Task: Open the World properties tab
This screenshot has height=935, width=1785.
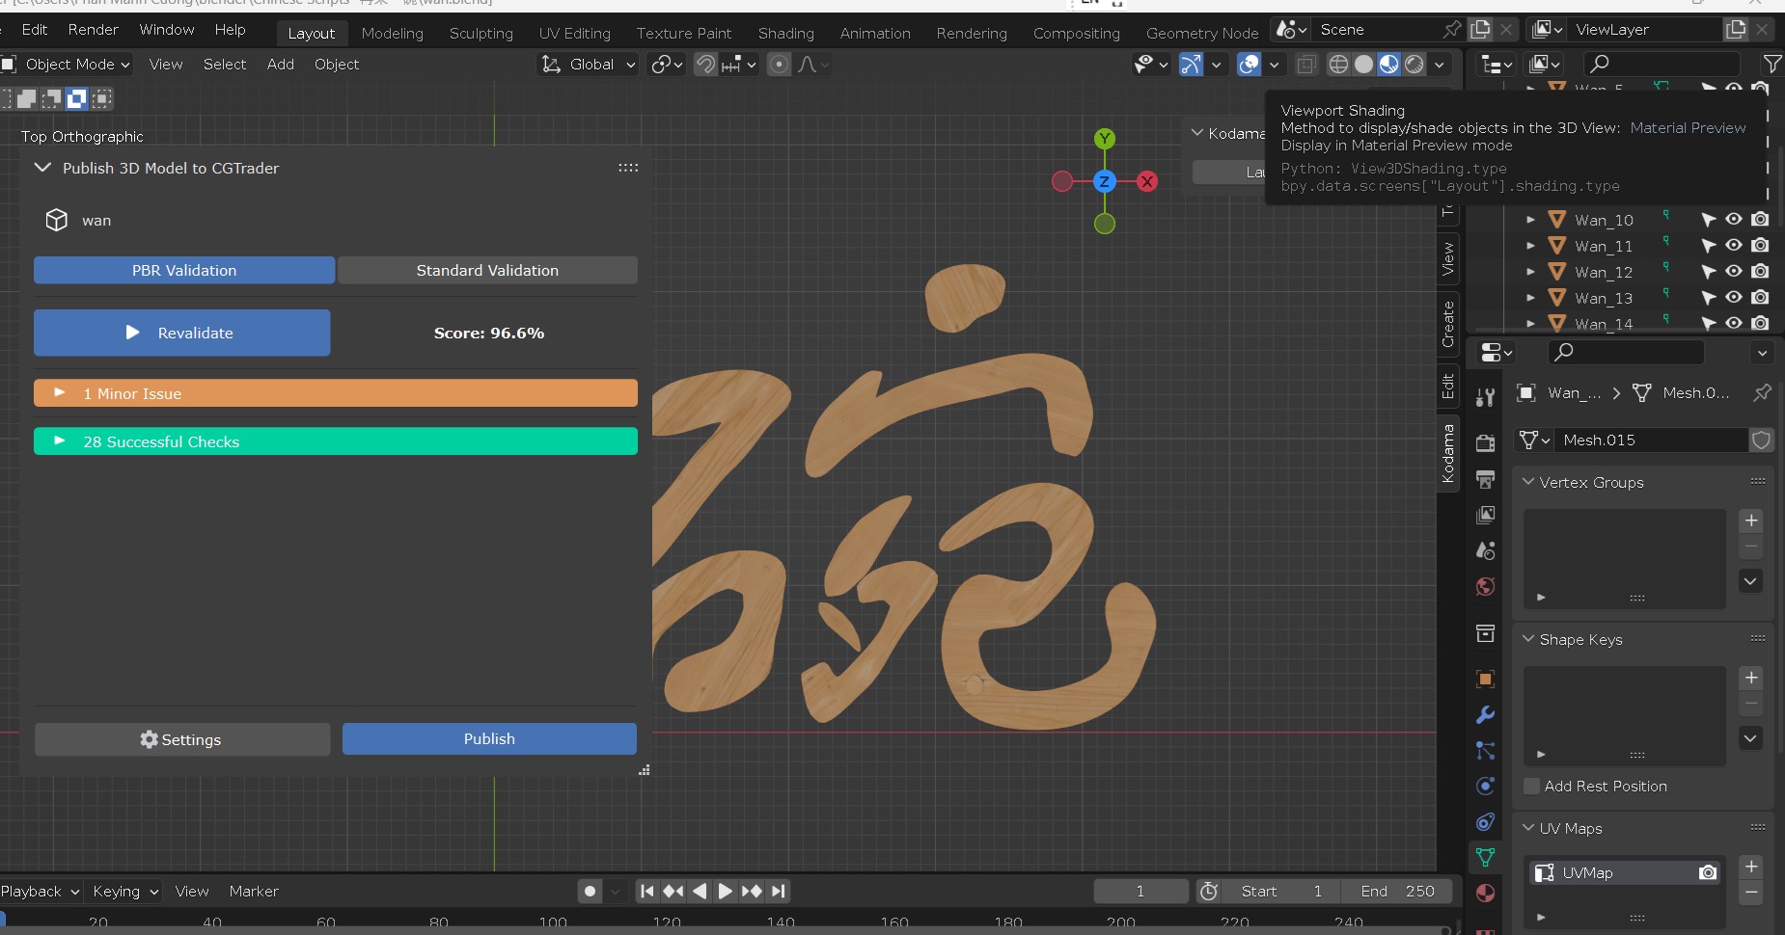Action: 1486,586
